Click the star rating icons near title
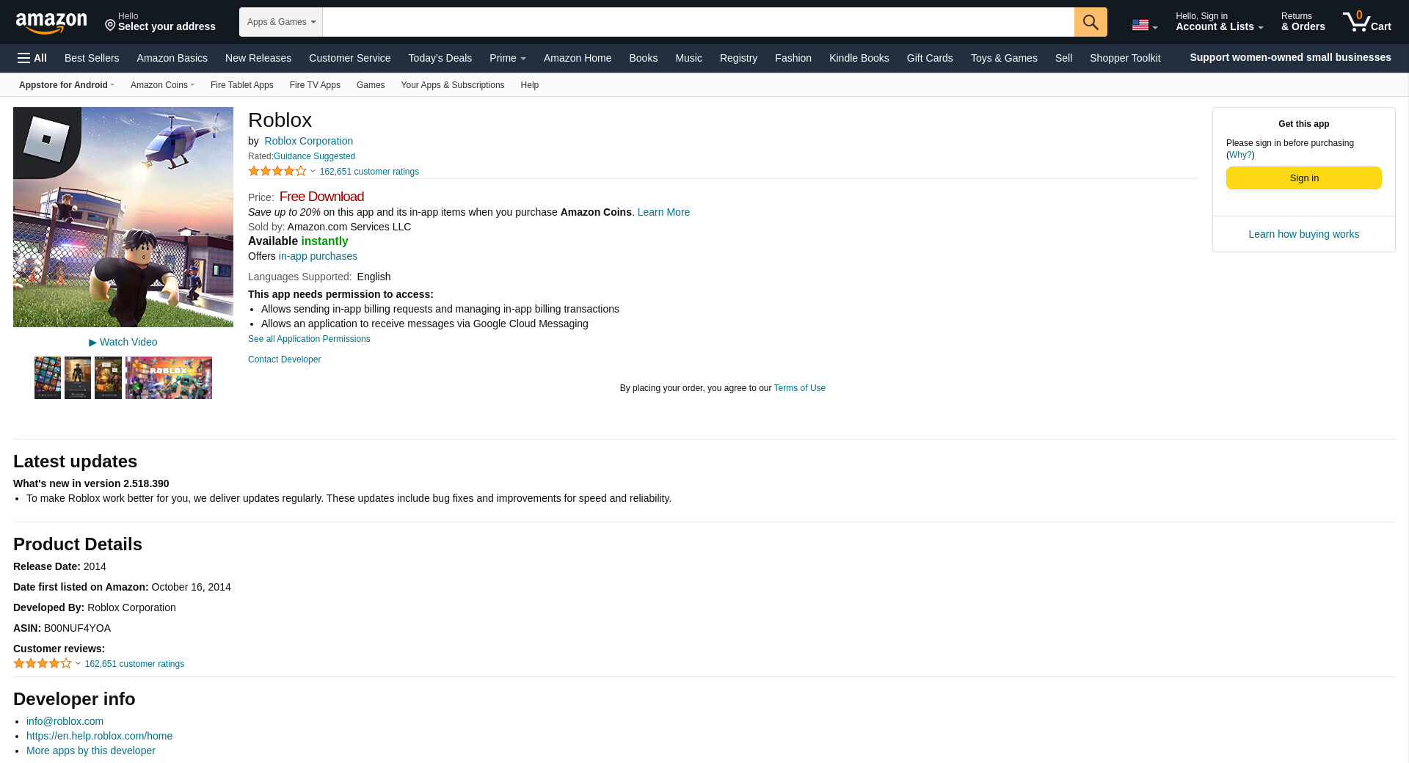This screenshot has width=1409, height=763. pyautogui.click(x=277, y=172)
